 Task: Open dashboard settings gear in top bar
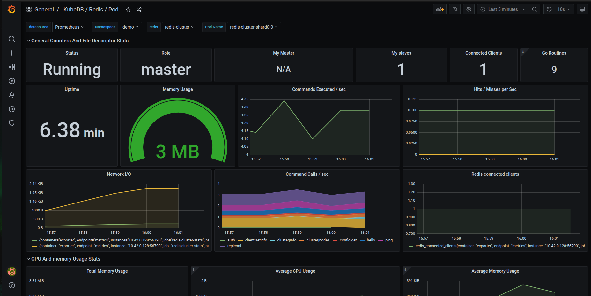coord(469,9)
